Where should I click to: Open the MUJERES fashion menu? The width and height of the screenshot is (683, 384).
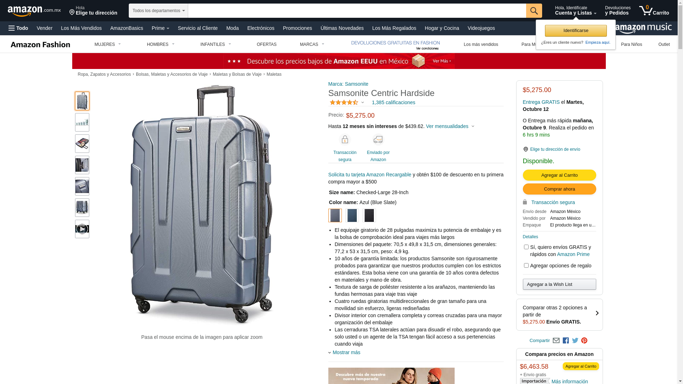[x=108, y=44]
